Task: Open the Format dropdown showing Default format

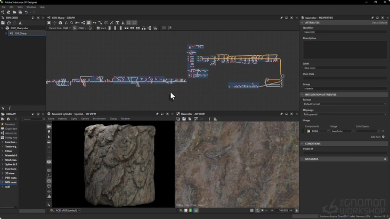Action: [x=345, y=104]
